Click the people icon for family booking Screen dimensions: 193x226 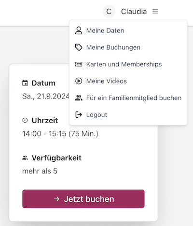point(79,98)
